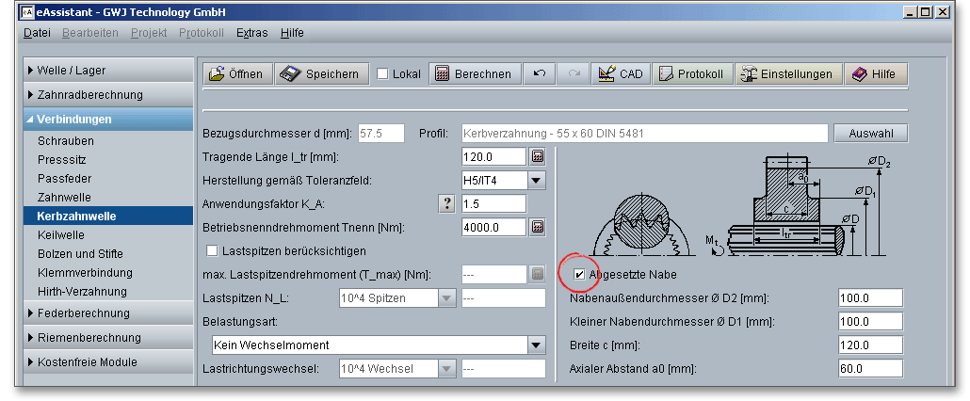The width and height of the screenshot is (970, 401).
Task: Toggle Lastspitzen berücksichtigen checkbox
Action: pos(212,250)
